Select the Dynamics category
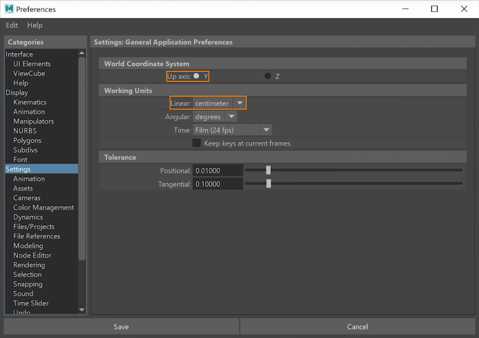479x338 pixels. tap(42, 217)
